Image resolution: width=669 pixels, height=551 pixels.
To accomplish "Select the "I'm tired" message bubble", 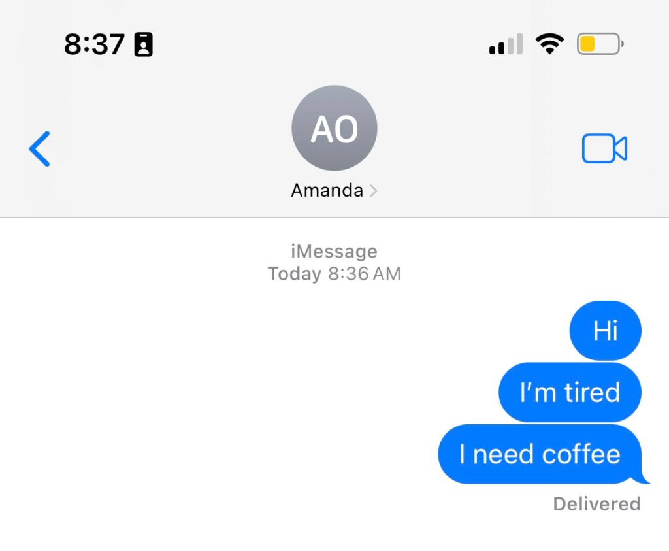I will (570, 392).
